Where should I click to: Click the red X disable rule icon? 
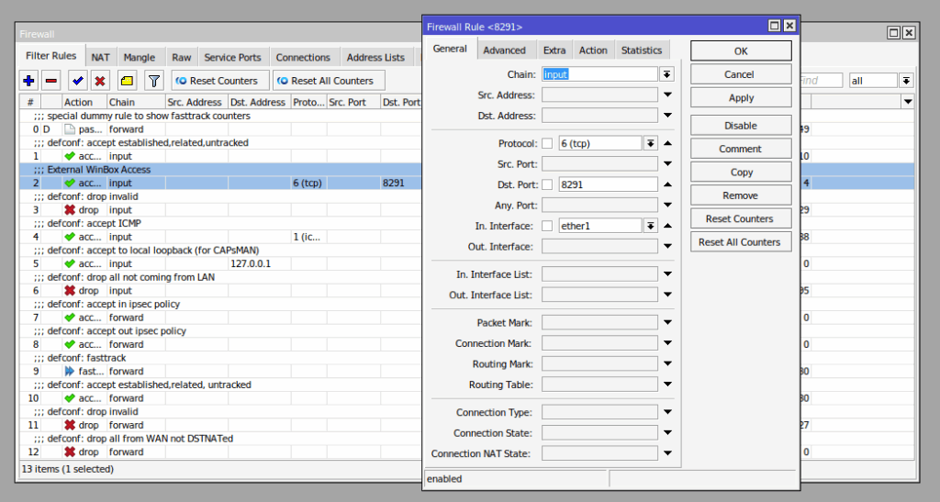tap(100, 81)
